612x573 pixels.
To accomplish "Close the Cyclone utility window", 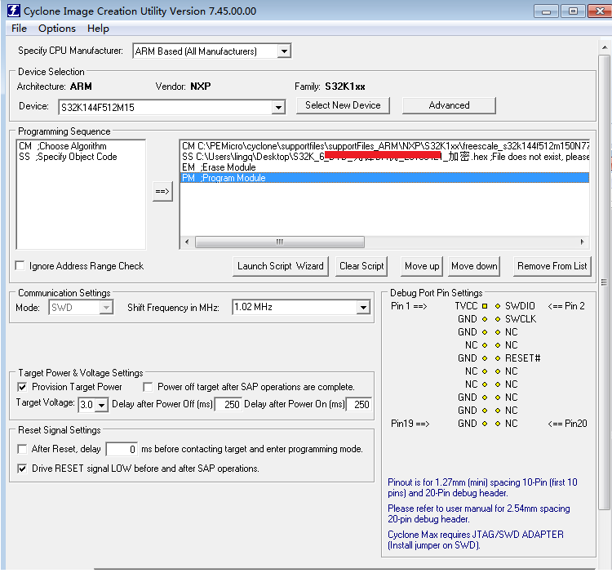I will tap(600, 11).
